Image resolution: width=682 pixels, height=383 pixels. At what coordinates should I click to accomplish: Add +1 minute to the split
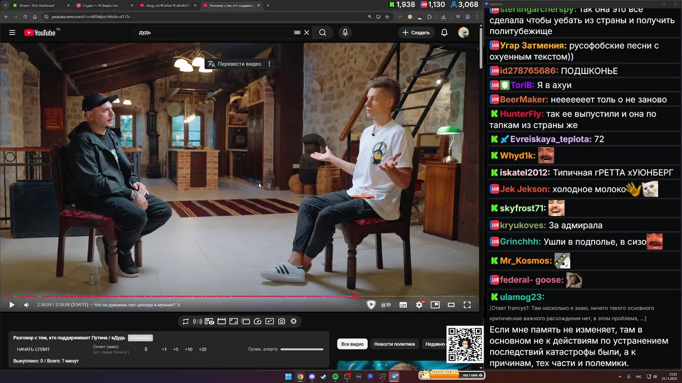click(164, 349)
